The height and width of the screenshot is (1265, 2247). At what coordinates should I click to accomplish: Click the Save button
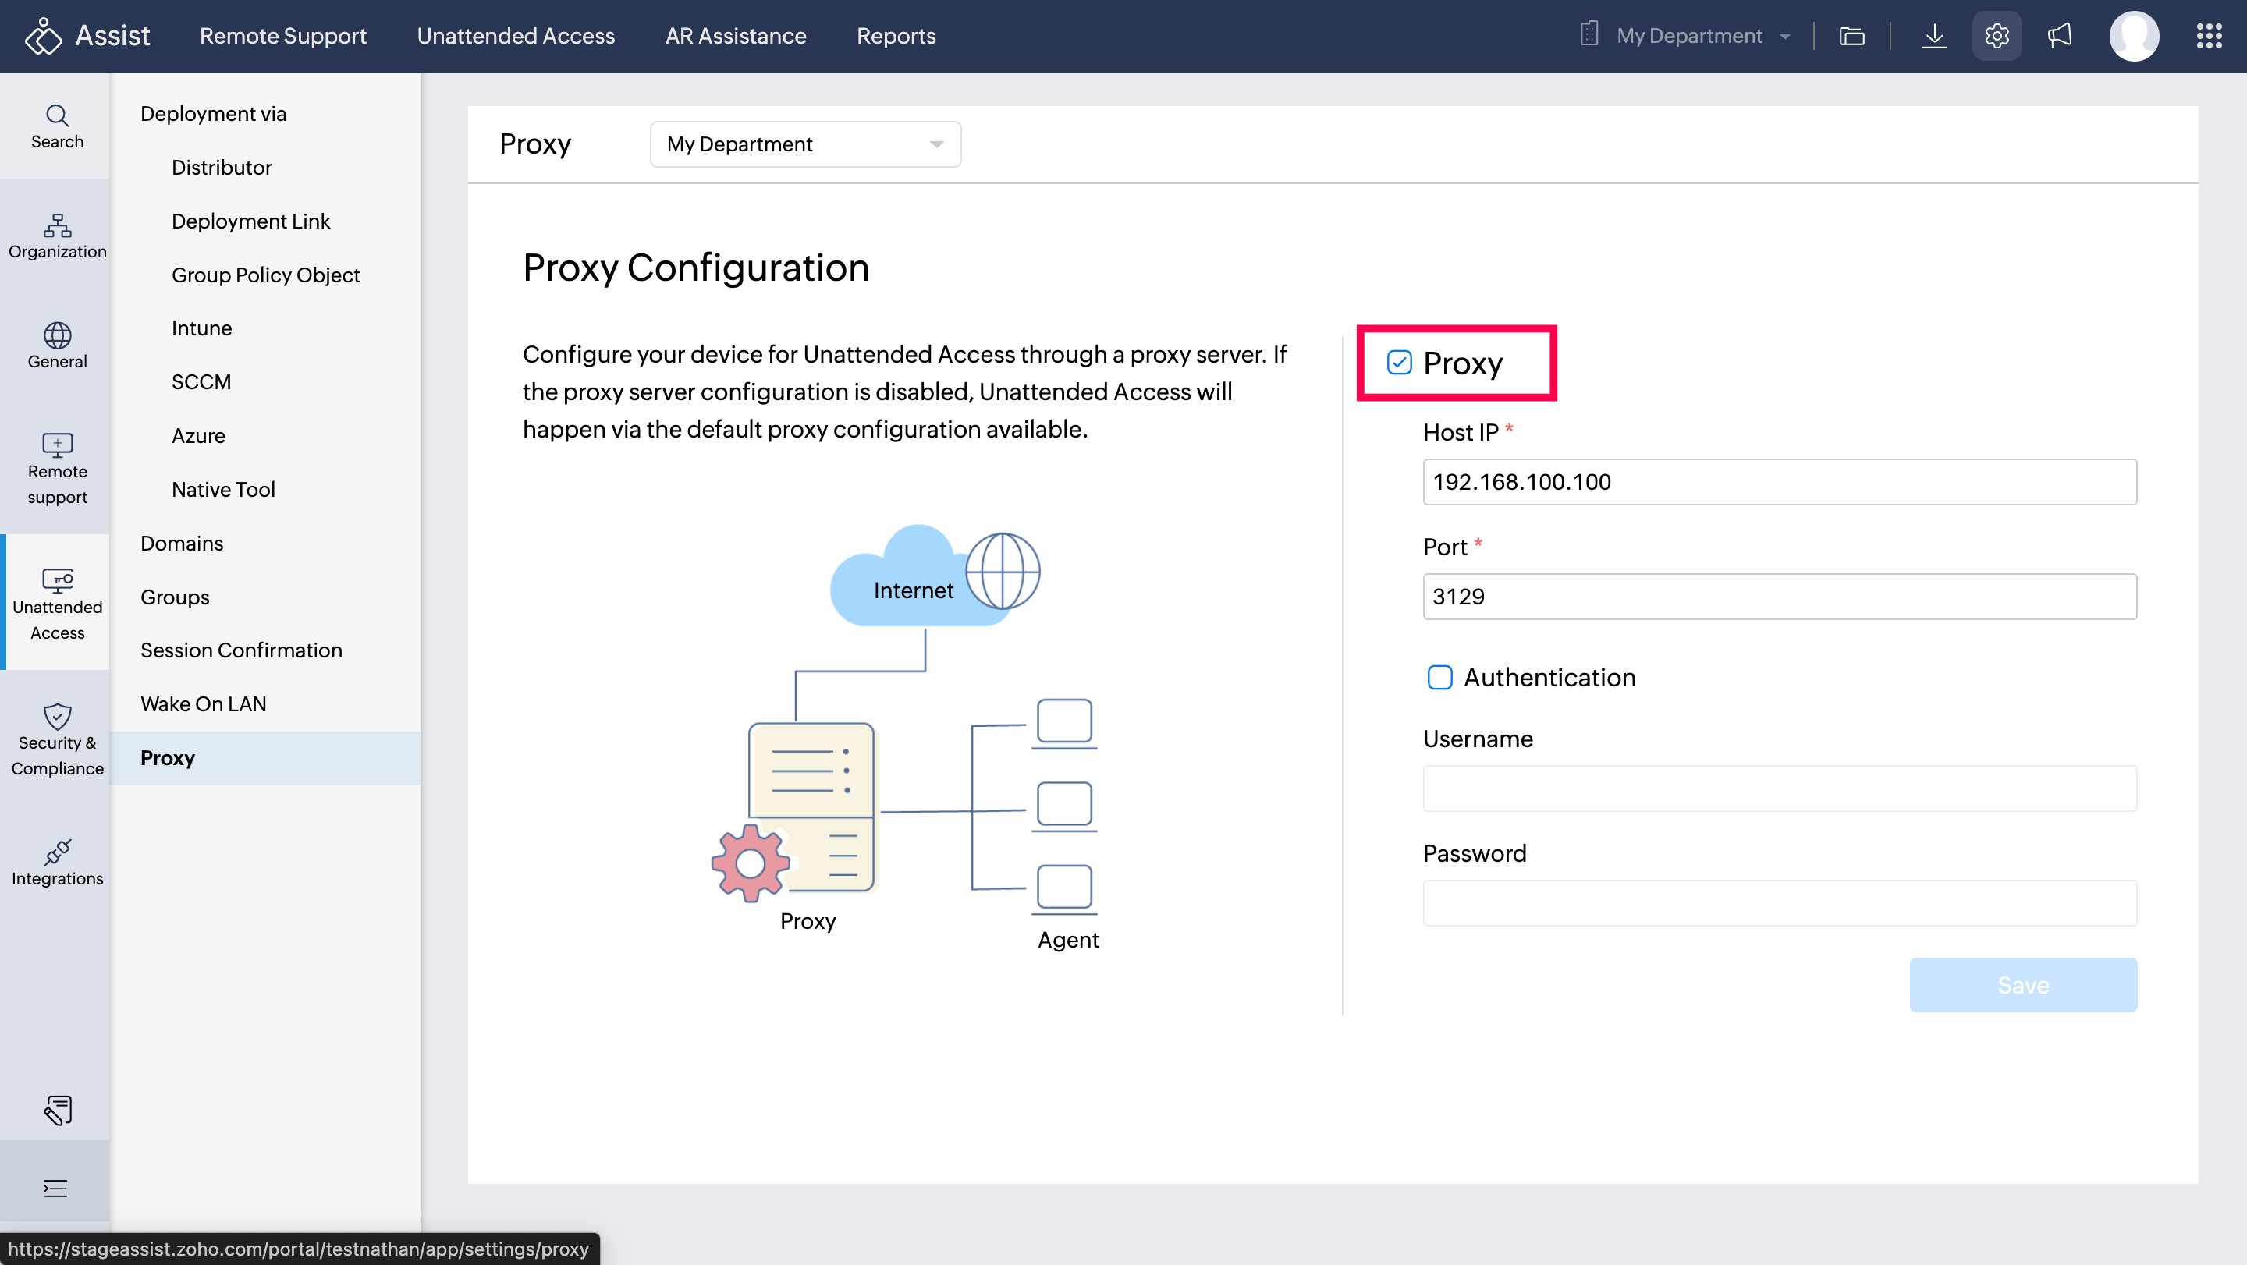(x=2022, y=984)
